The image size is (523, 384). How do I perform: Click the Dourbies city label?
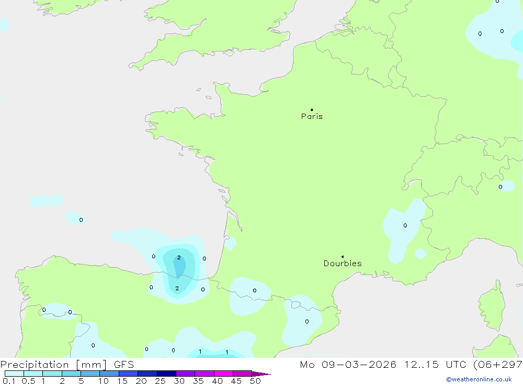click(x=343, y=264)
